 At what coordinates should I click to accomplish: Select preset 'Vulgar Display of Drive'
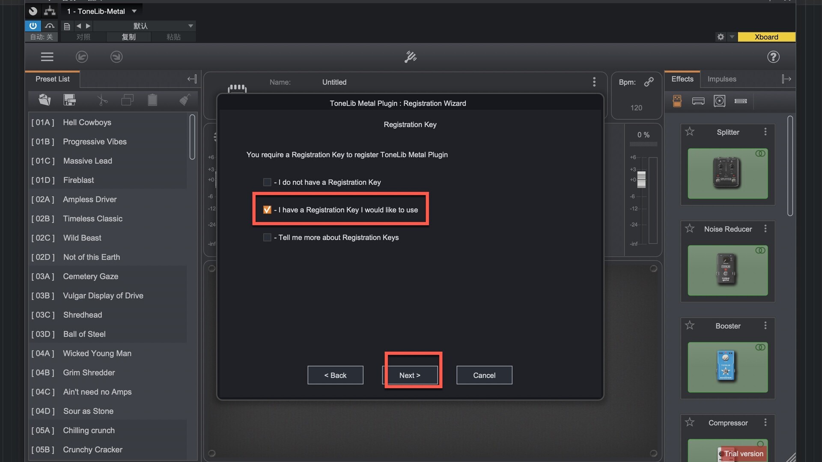coord(108,296)
